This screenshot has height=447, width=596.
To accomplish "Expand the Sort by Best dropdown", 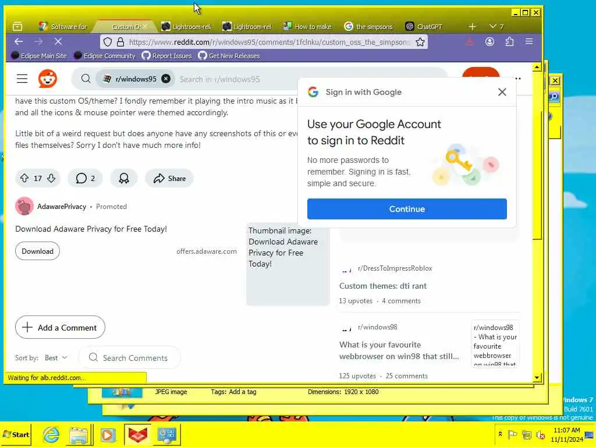I will (x=56, y=358).
